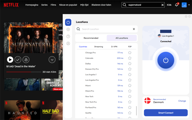Switch to Recommended tab
Image resolution: width=192 pixels, height=120 pixels.
click(91, 38)
